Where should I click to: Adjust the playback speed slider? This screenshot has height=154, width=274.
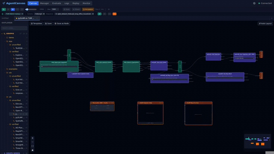[31, 9]
